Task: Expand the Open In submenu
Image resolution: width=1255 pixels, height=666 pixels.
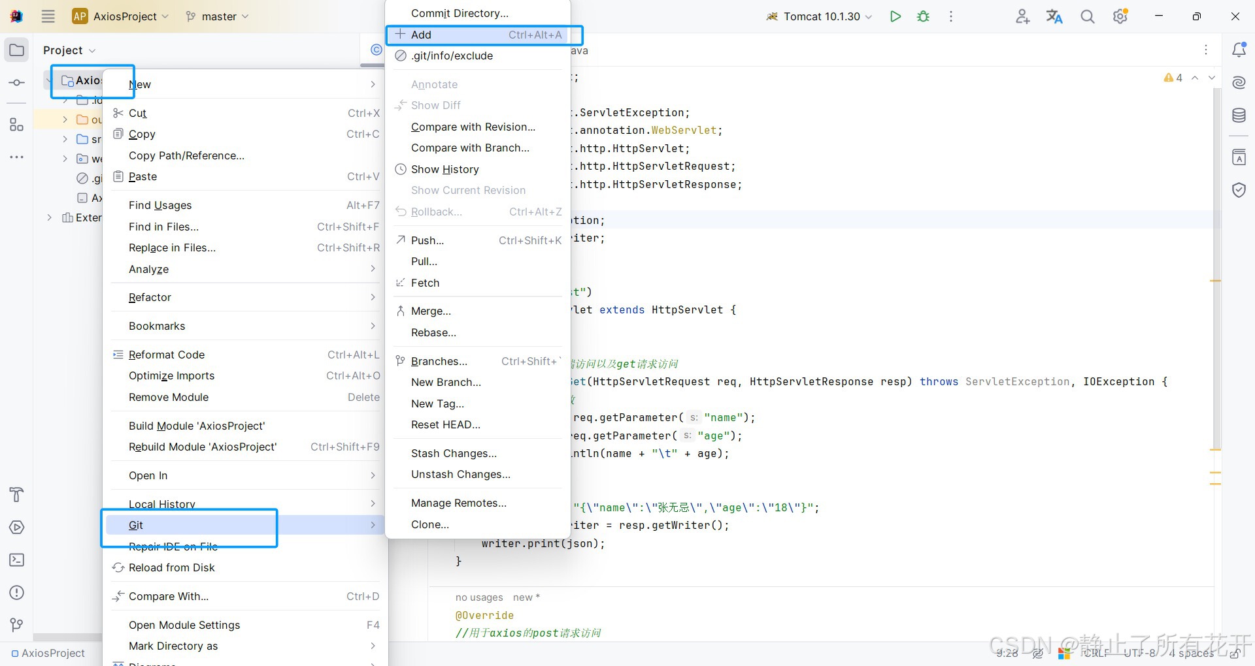Action: [245, 475]
